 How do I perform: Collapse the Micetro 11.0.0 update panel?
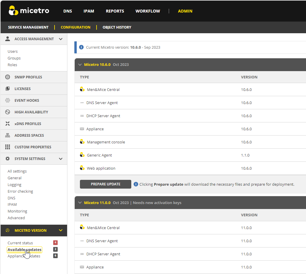[x=80, y=203]
